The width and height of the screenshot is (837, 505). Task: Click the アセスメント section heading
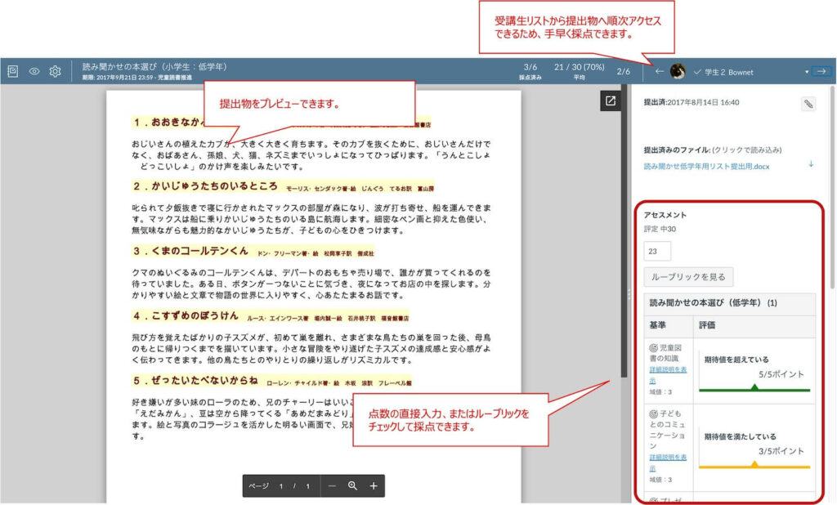coord(665,215)
